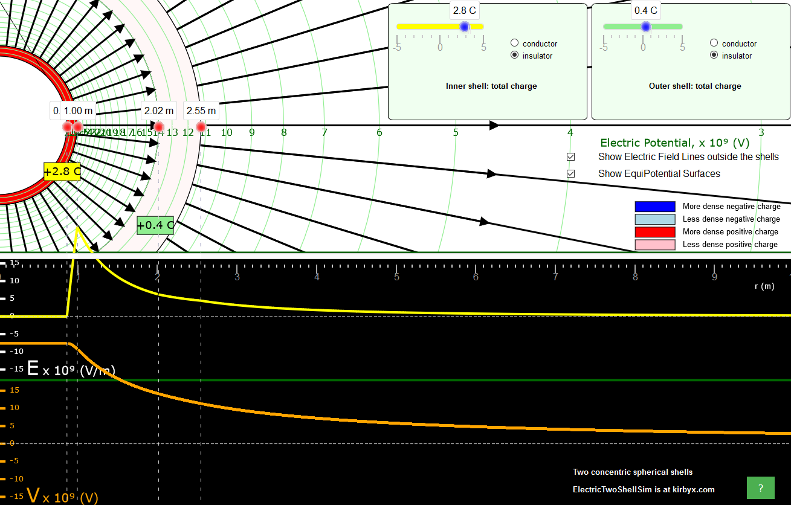The width and height of the screenshot is (791, 505).
Task: Click the 1.00 m radius label
Action: pos(79,111)
